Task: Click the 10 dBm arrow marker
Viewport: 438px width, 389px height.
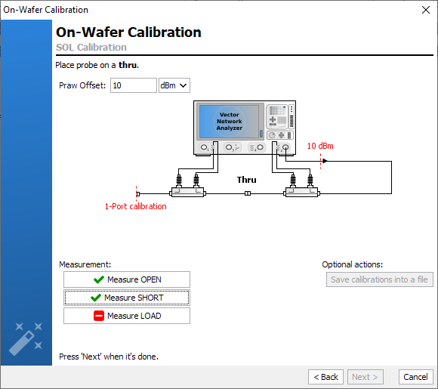Action: (x=324, y=161)
